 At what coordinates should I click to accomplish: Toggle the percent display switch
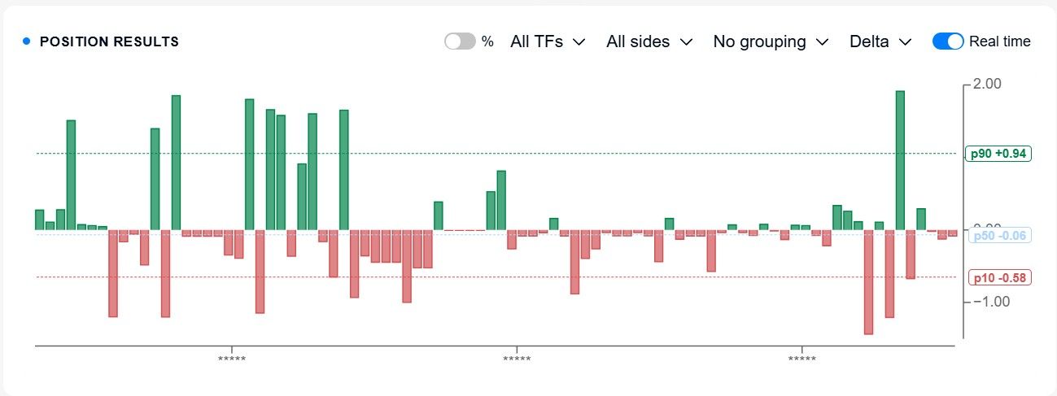[460, 41]
